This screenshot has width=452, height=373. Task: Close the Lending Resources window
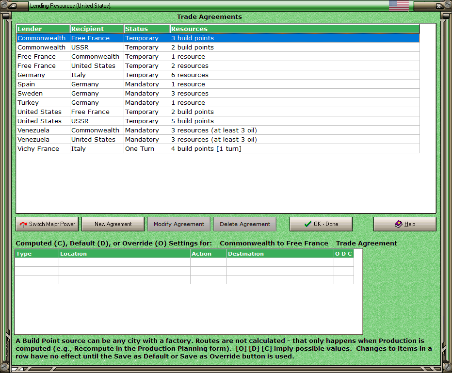438,6
